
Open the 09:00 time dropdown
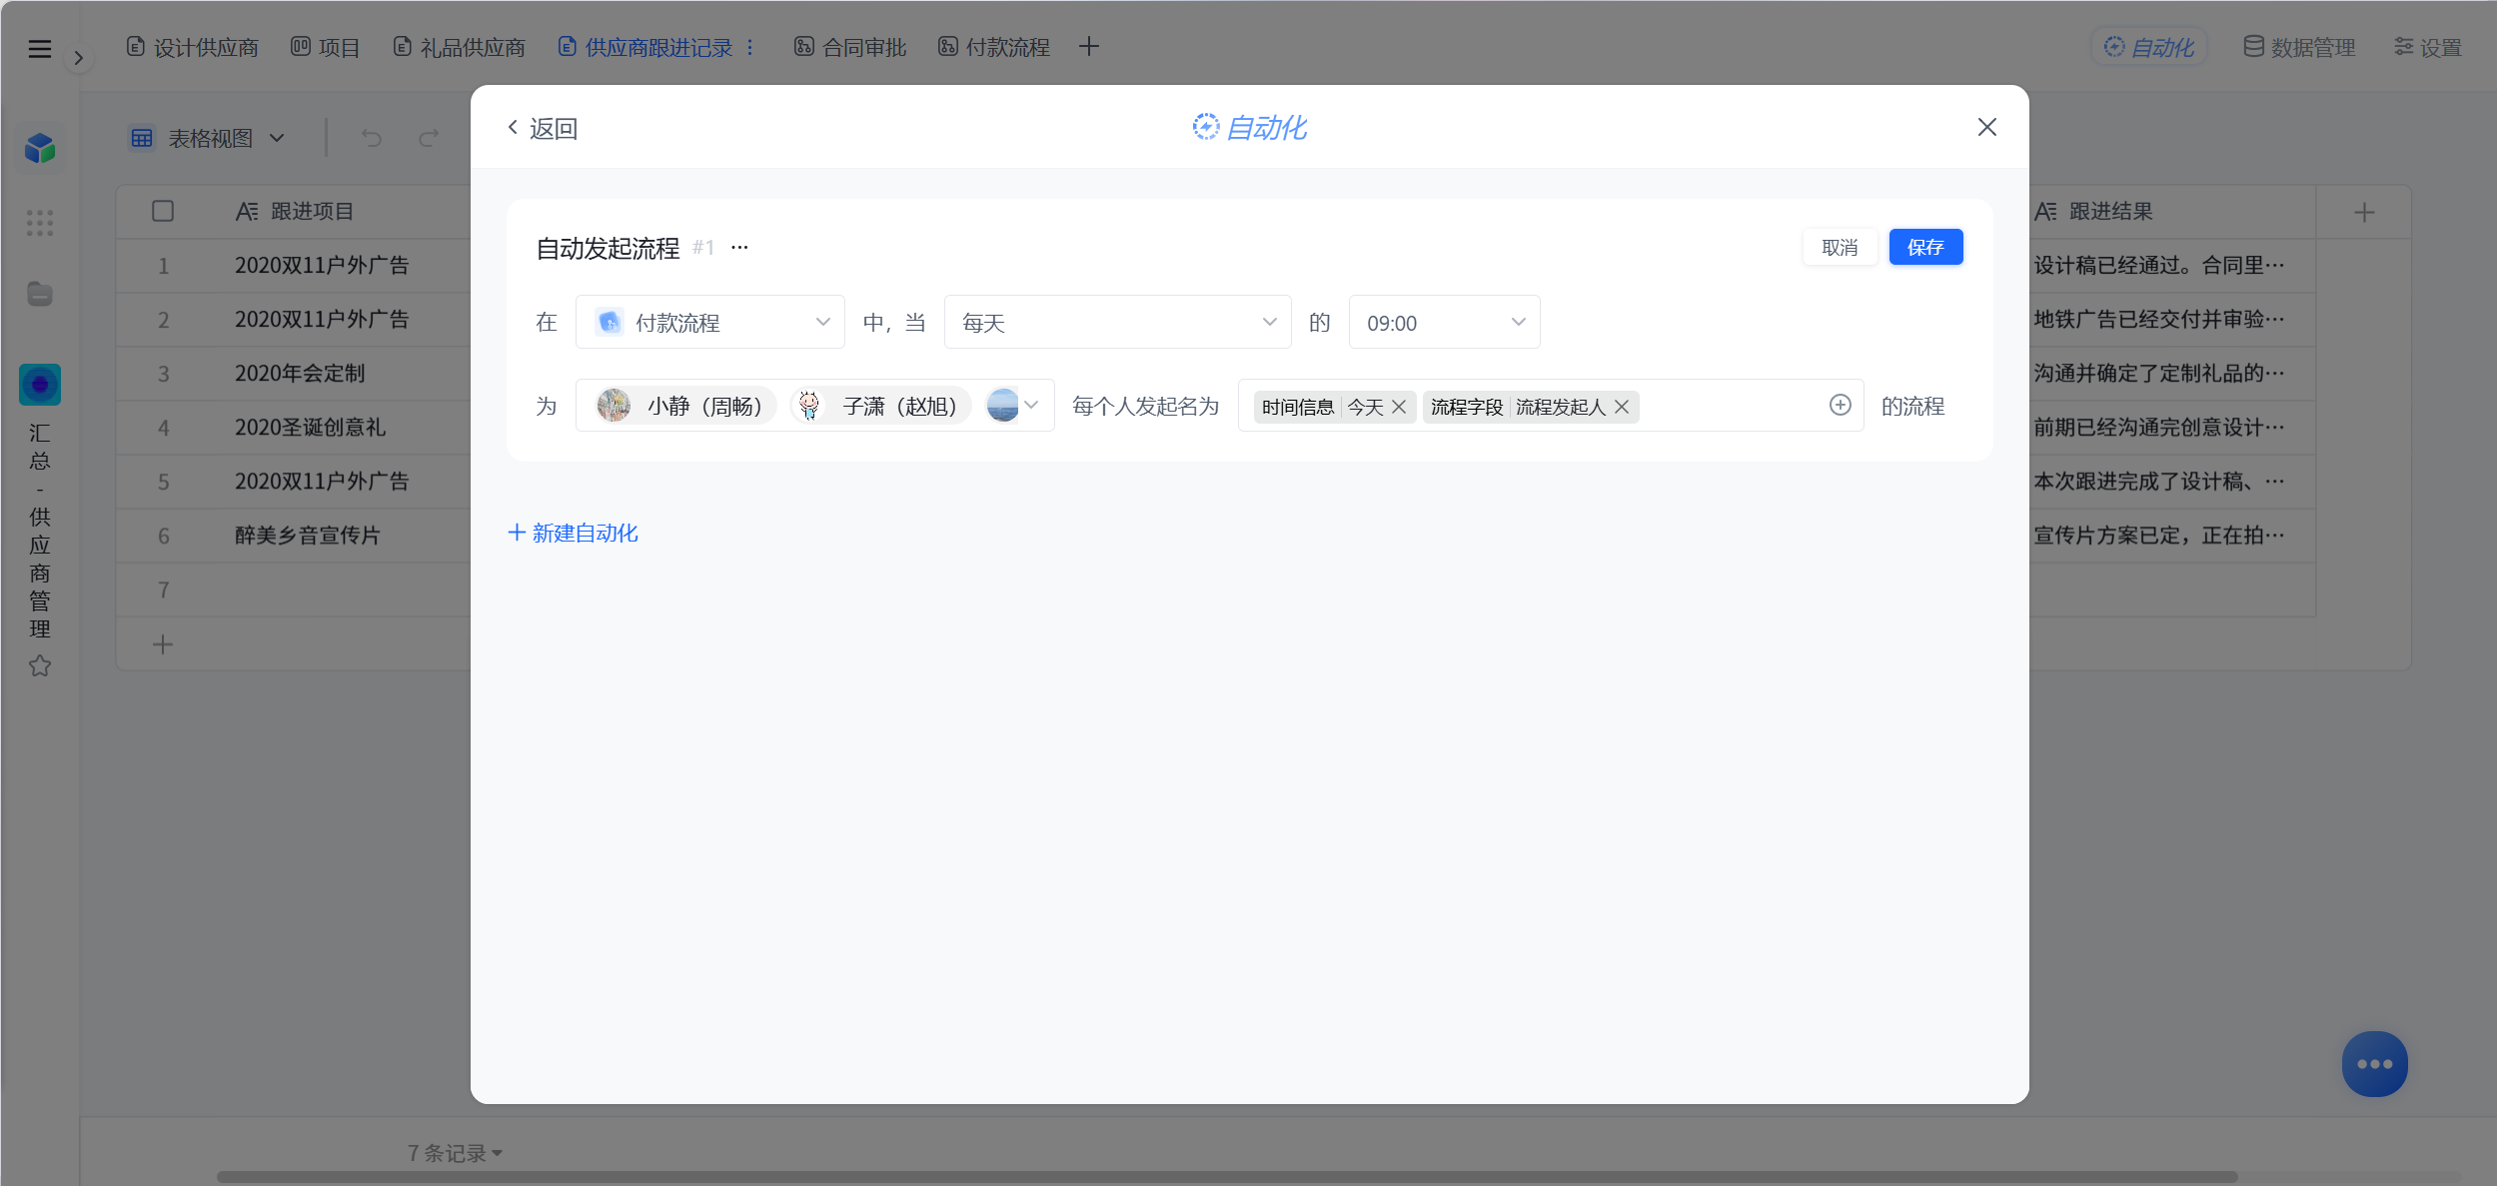(x=1444, y=322)
